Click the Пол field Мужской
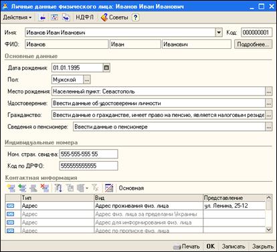Screen dimensions: 277x252 pos(68,80)
